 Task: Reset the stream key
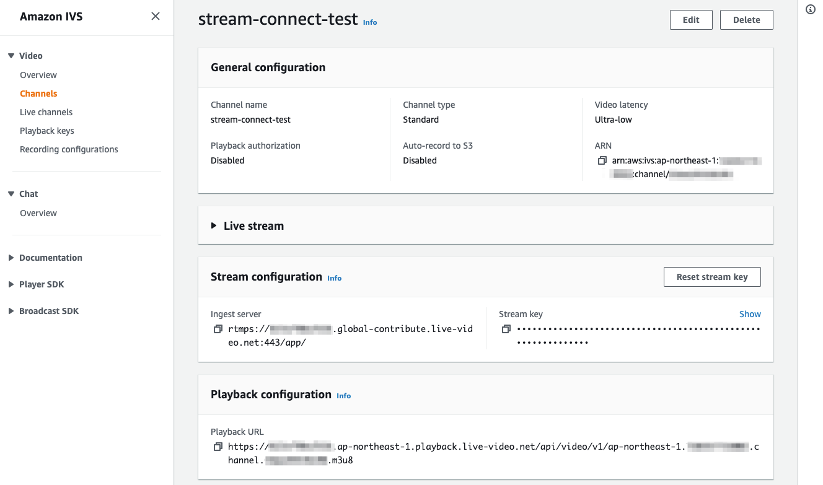click(712, 276)
